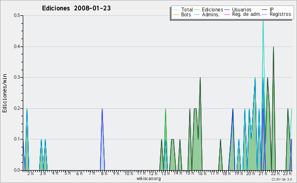Click the CC BY-SA 3.0 license text

coord(282,179)
